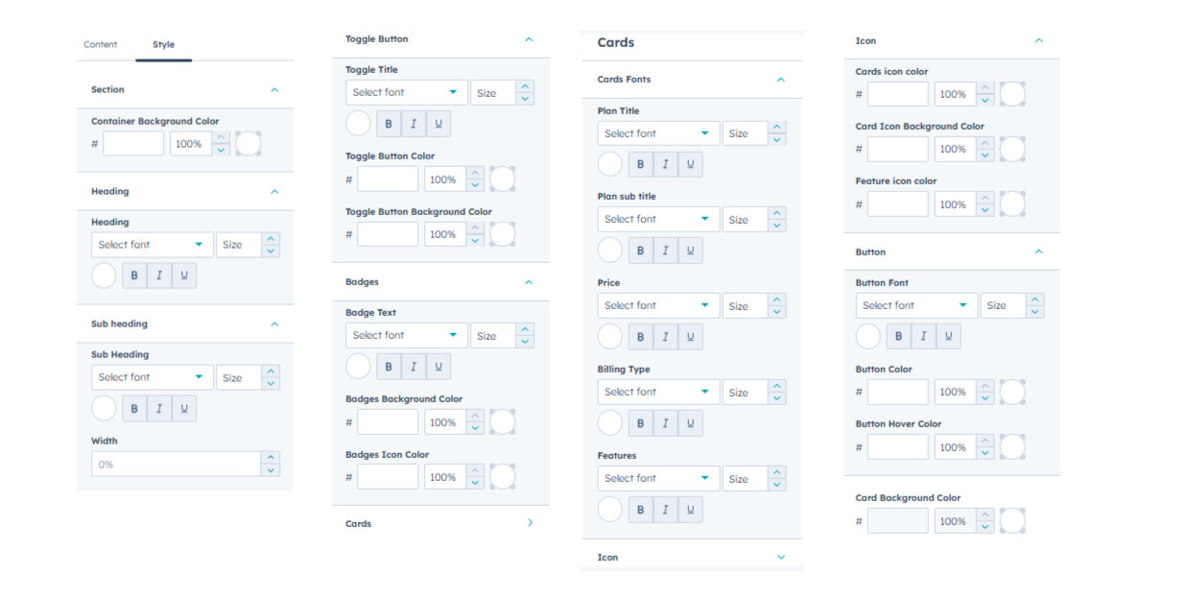
Task: Collapse the Toggle Button group
Action: click(529, 39)
